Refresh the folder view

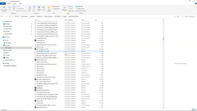(x=178, y=16)
